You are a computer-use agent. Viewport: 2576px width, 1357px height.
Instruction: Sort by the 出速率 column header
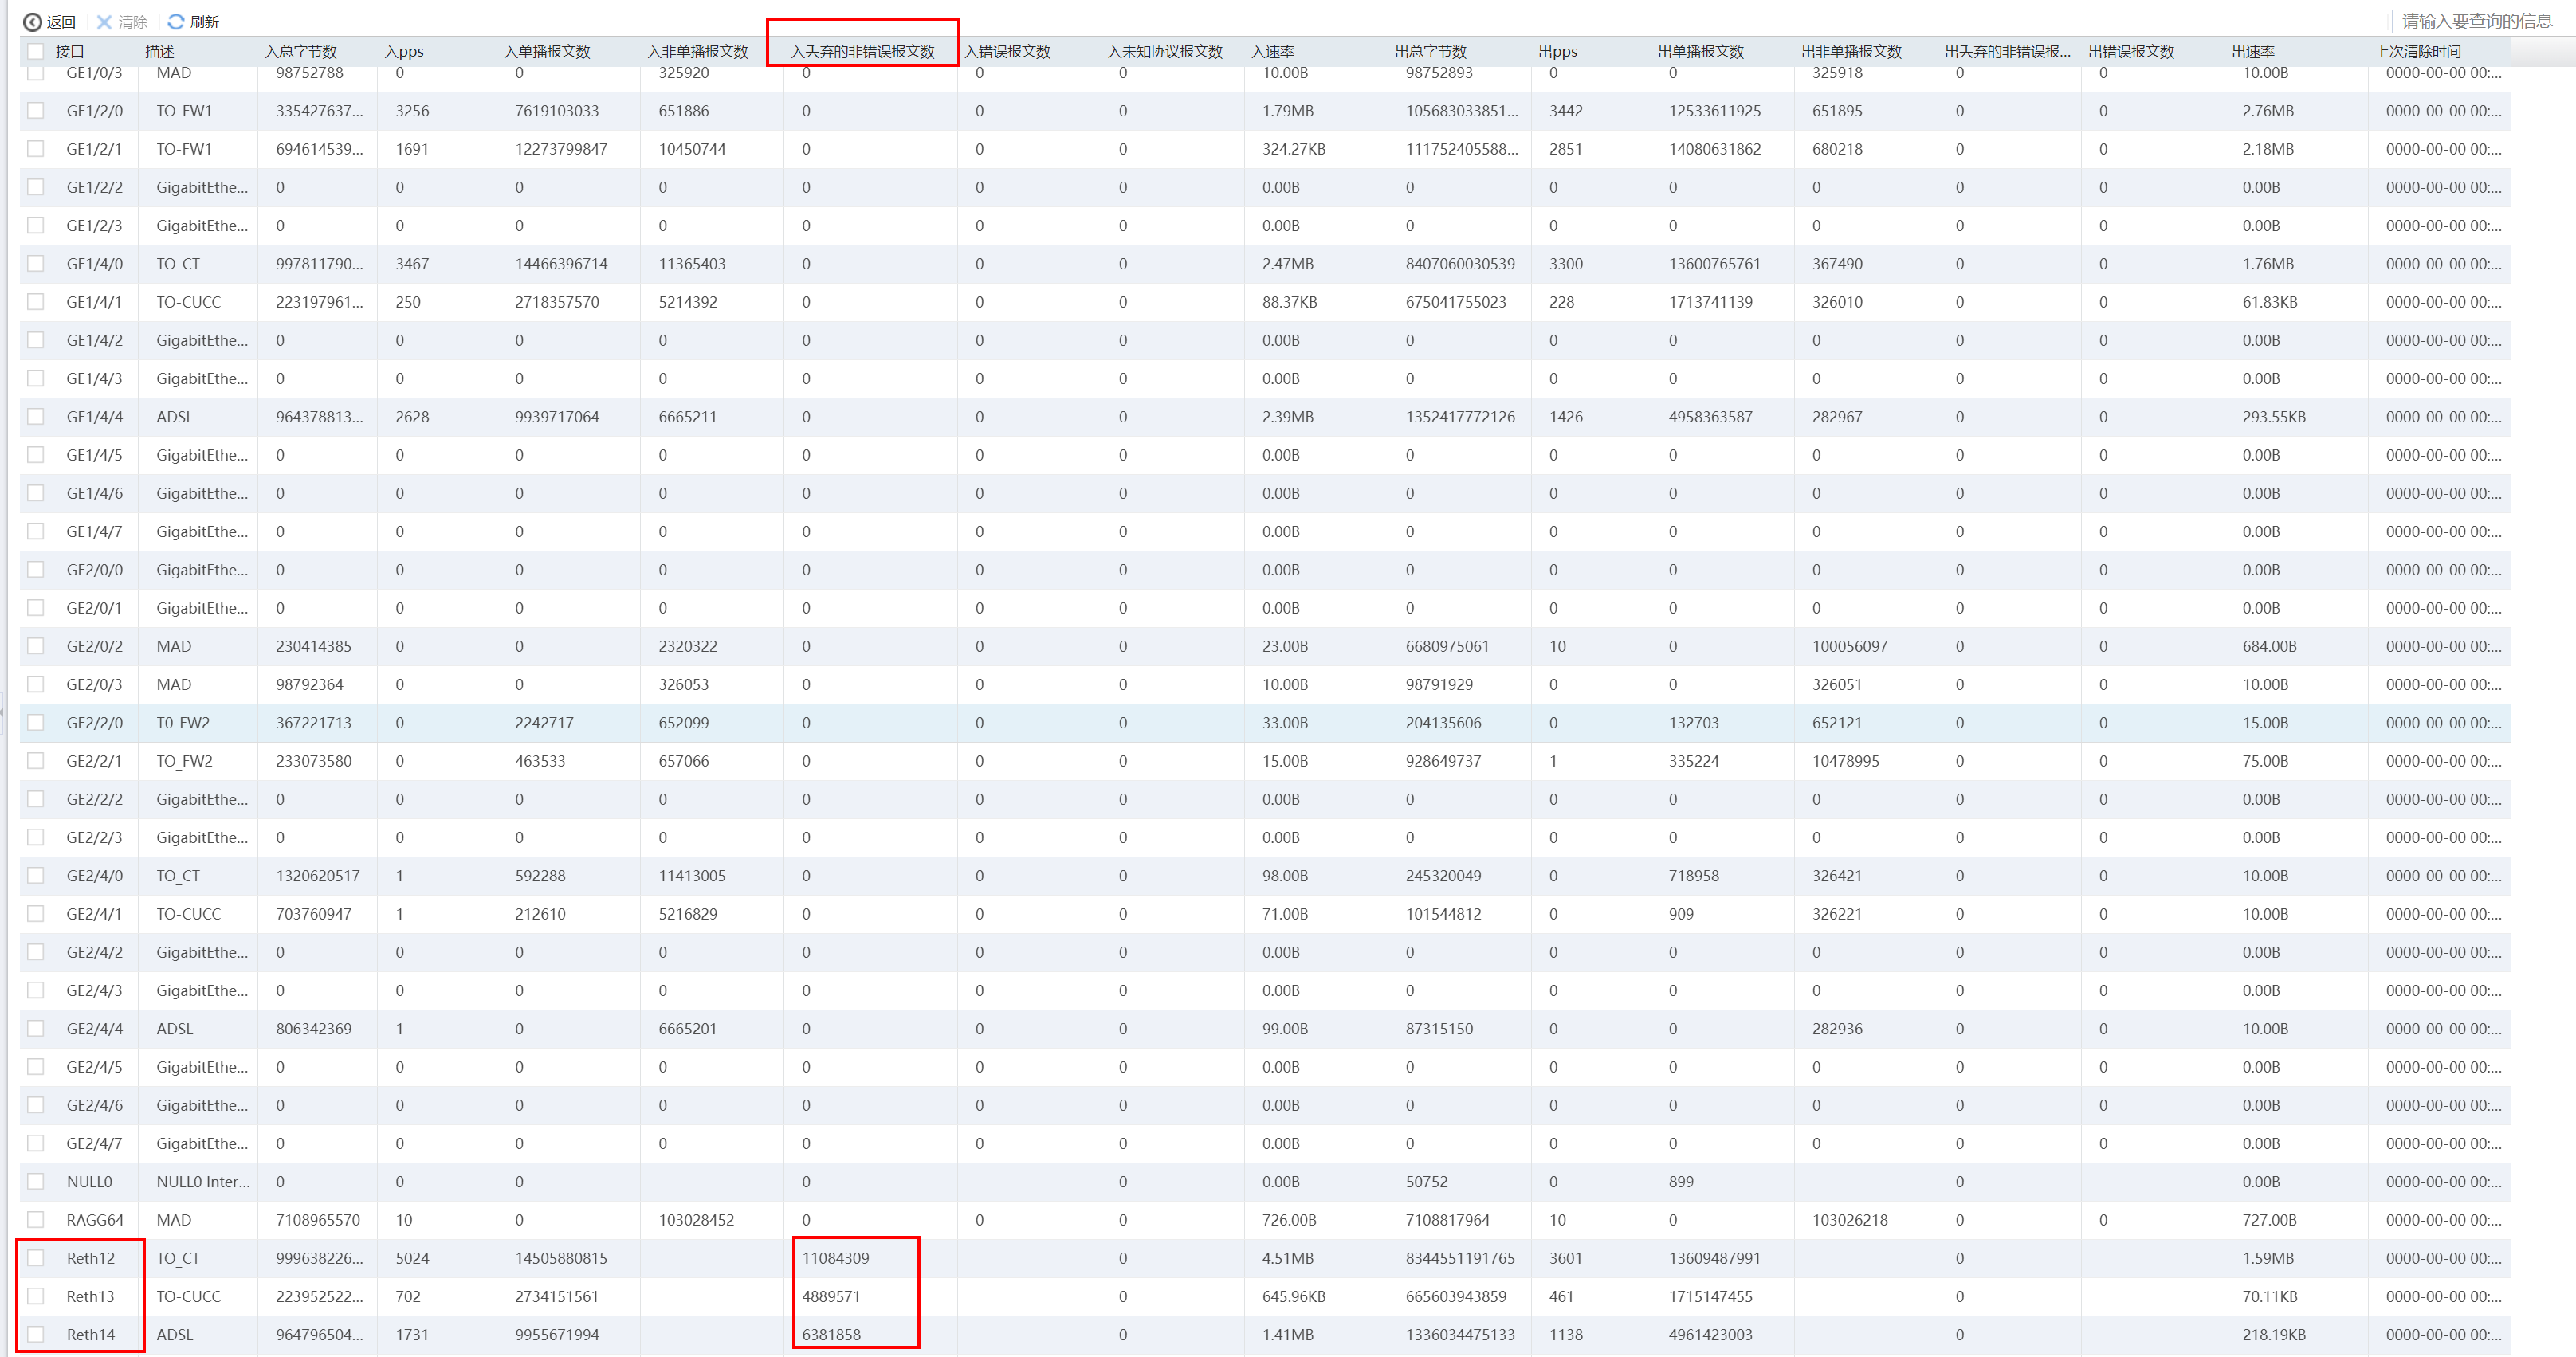2253,51
